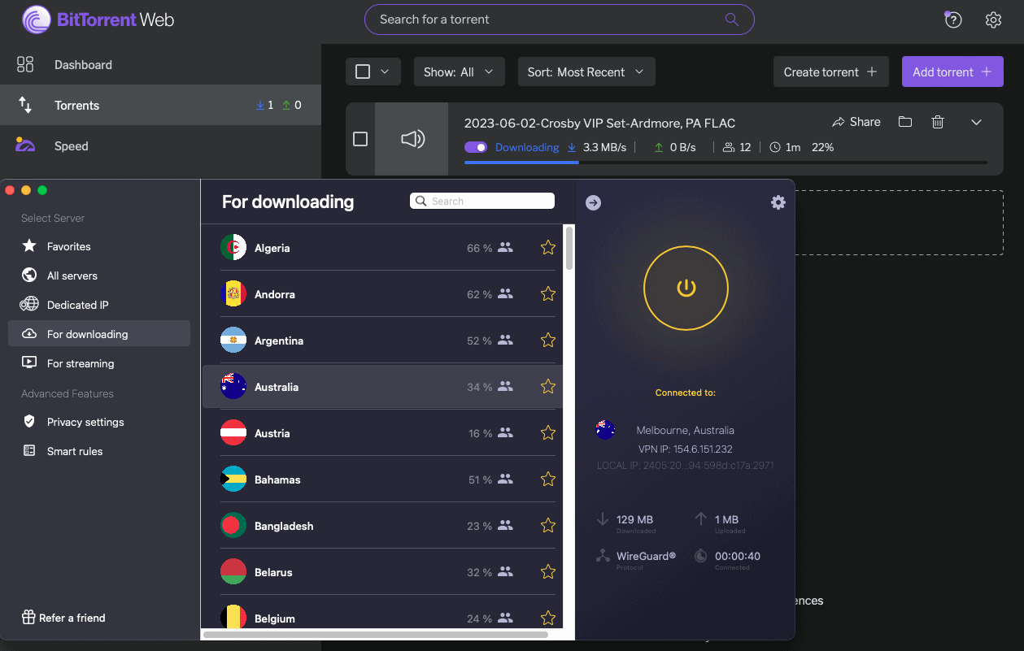The height and width of the screenshot is (651, 1024).
Task: Check the Crosby VIP Set torrent checkbox
Action: tap(360, 139)
